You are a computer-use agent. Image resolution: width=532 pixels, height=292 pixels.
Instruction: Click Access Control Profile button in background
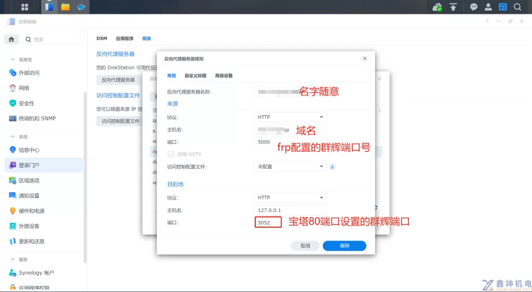click(120, 121)
